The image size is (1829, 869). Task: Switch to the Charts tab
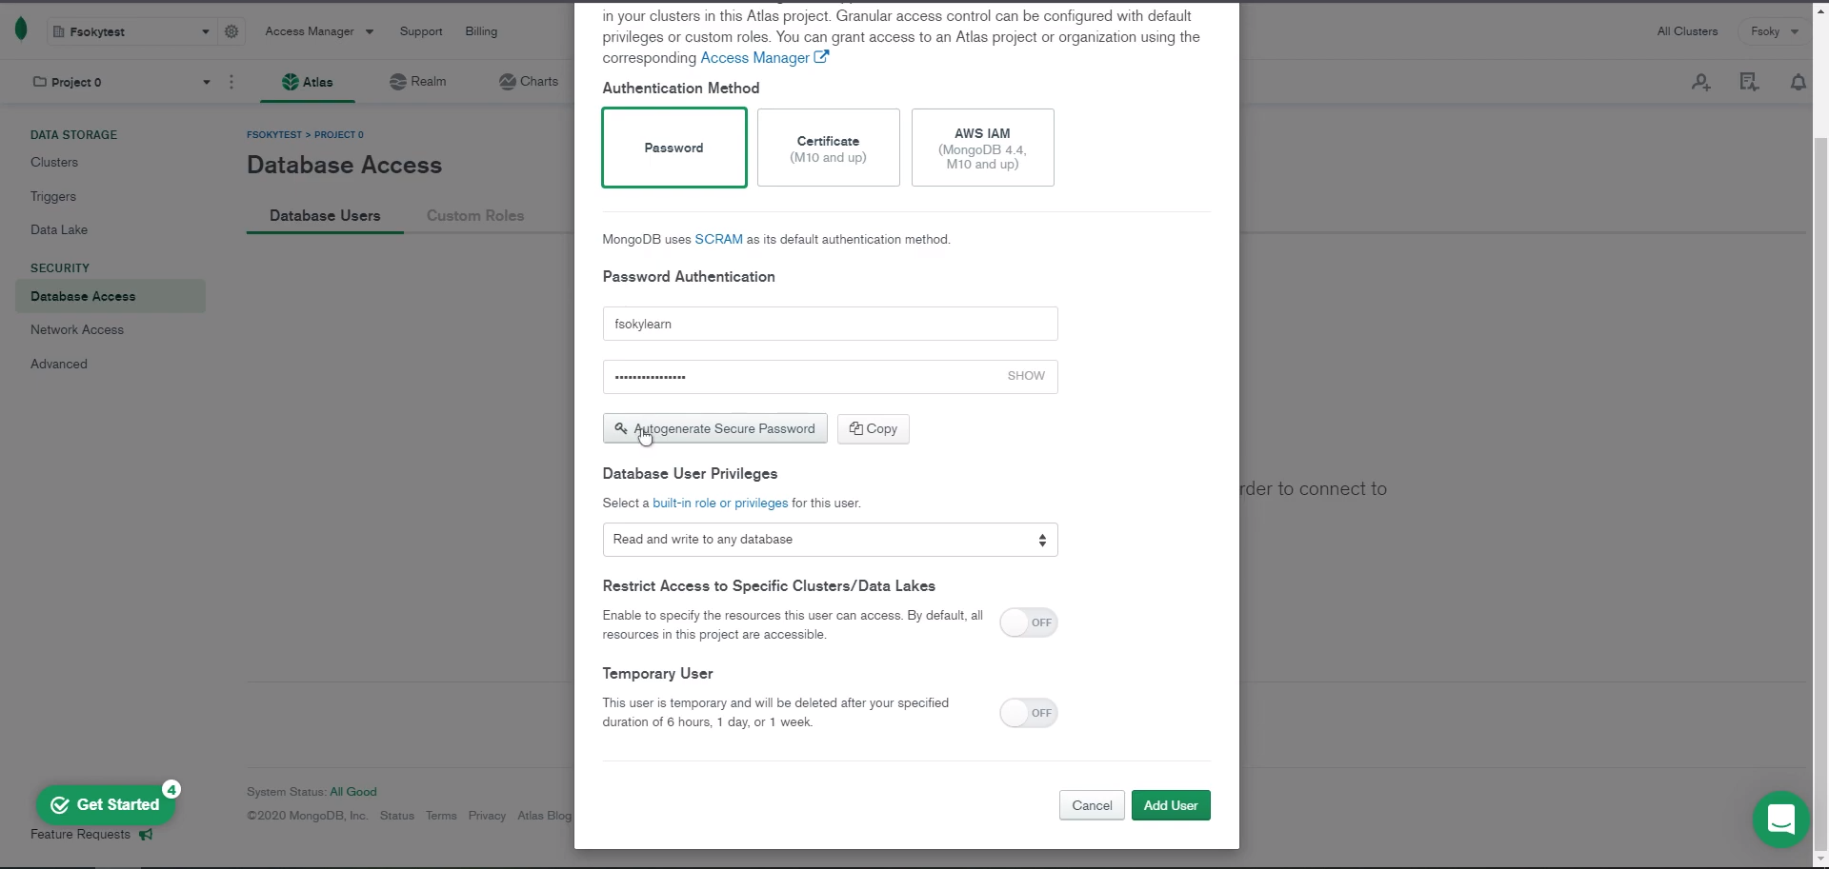point(529,82)
